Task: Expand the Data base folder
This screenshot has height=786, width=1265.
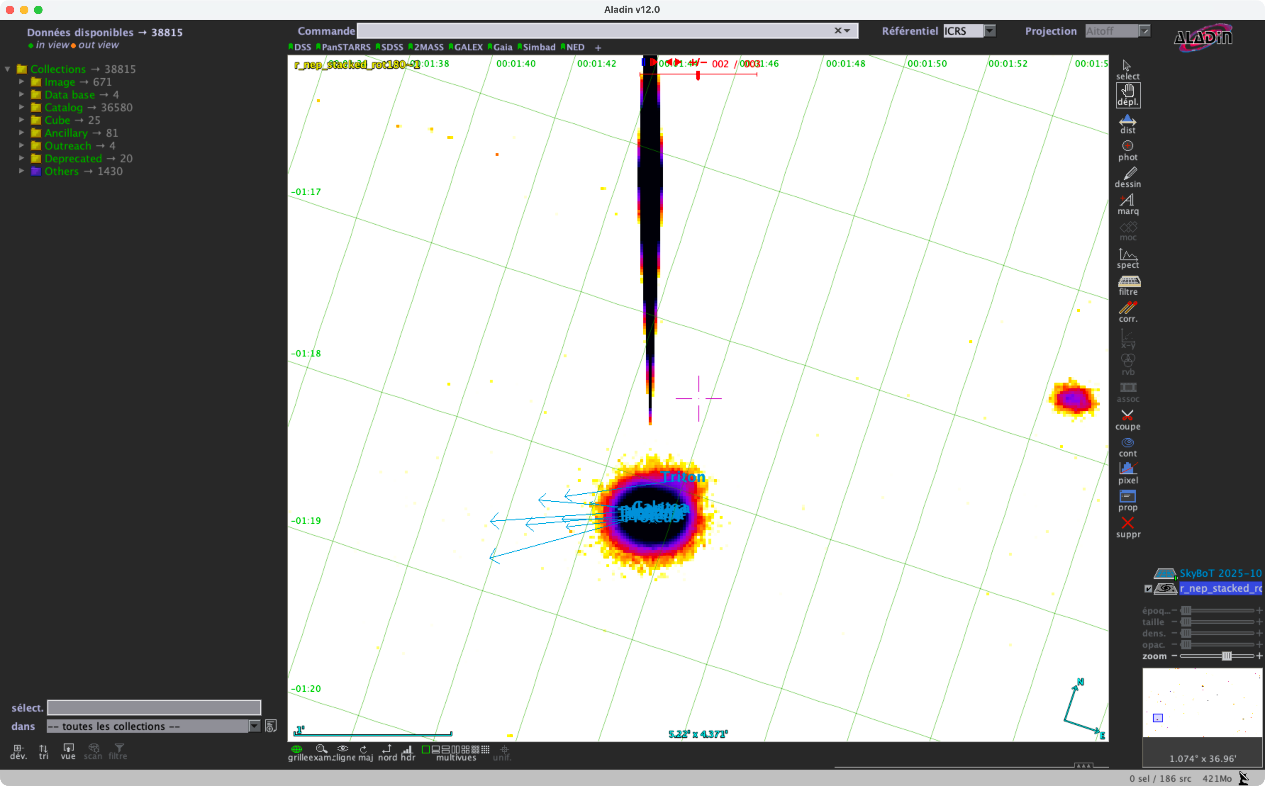Action: [21, 94]
